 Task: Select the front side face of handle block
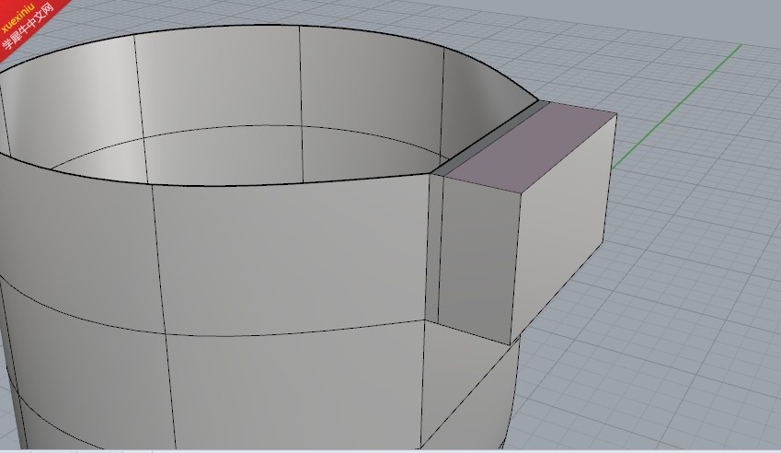point(478,259)
